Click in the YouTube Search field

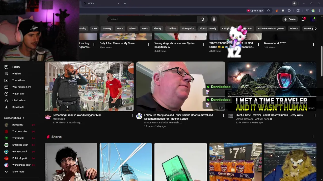(152, 19)
